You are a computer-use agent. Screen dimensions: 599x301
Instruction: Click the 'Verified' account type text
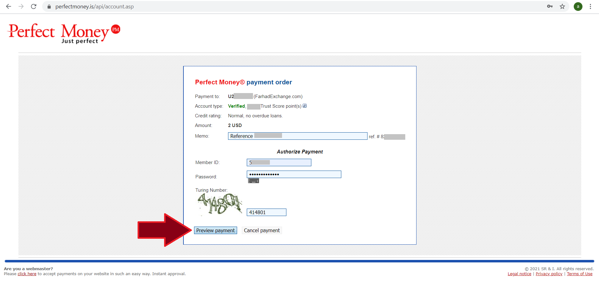[236, 106]
